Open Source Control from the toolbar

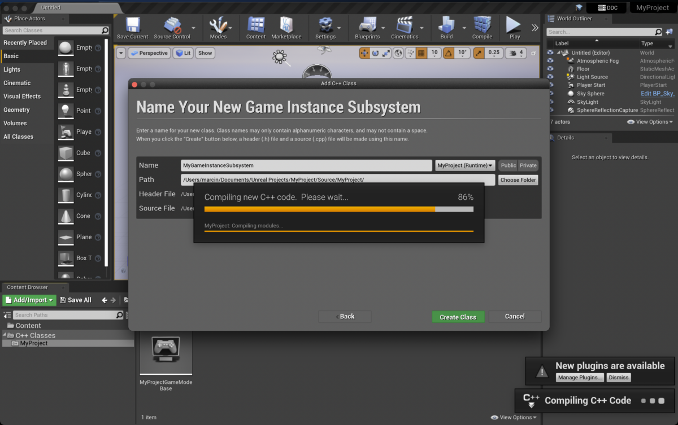172,28
